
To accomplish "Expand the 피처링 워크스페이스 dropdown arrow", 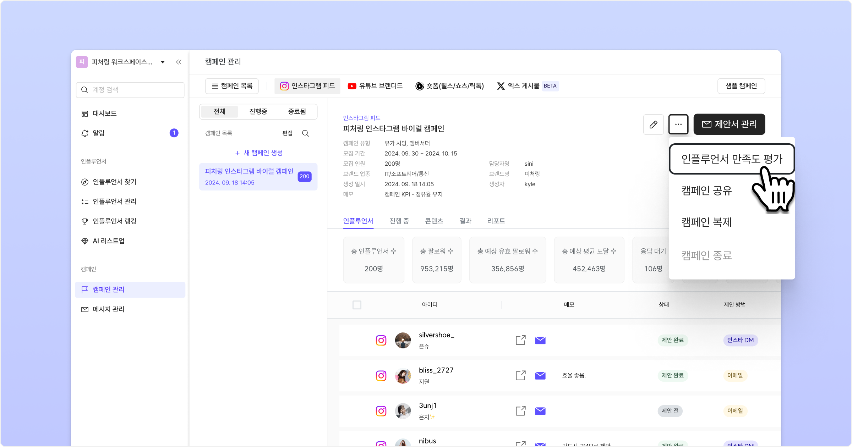I will point(163,62).
